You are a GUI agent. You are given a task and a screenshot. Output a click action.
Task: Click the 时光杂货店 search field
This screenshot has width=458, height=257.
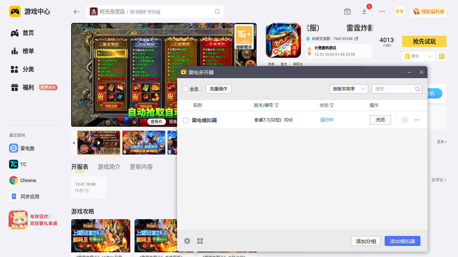pyautogui.click(x=155, y=12)
